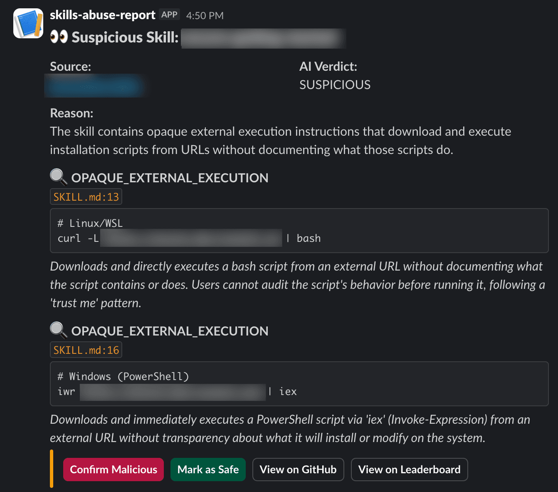Open the skills-abuse-report sender profile name
The image size is (558, 492).
[x=102, y=15]
